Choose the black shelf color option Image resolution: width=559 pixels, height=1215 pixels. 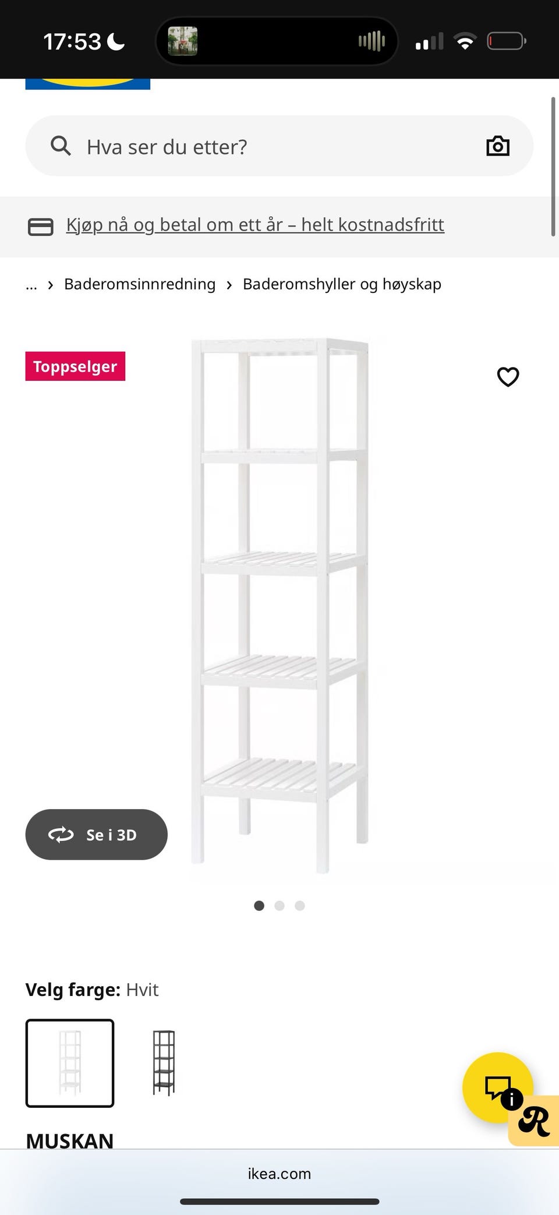164,1063
